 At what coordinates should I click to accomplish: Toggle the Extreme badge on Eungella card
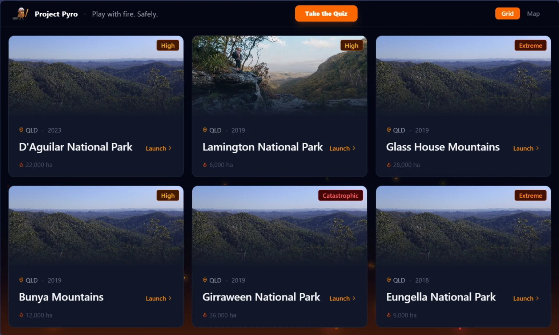530,195
